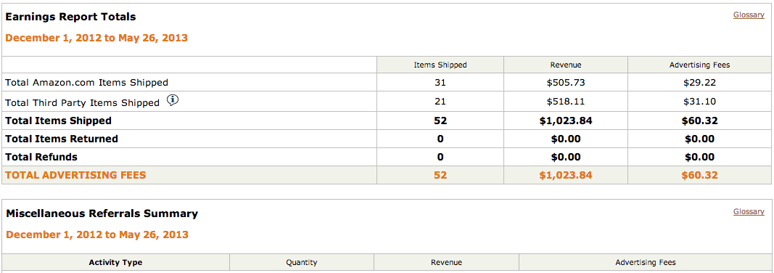
Task: Click the Revenue header in the referrals table
Action: click(446, 263)
